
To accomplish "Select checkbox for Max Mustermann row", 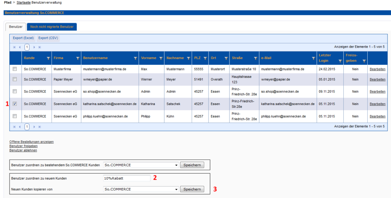I will coord(15,69).
